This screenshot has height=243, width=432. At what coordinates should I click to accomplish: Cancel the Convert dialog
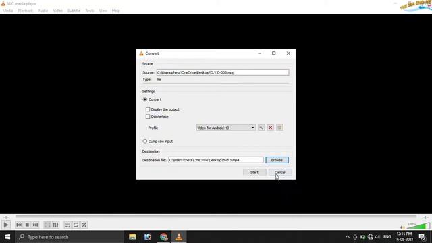(280, 173)
